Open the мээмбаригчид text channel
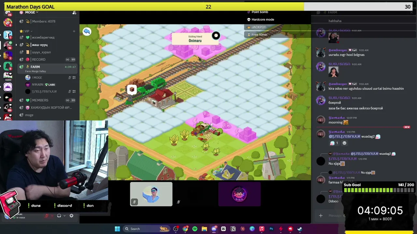The image size is (417, 234). (43, 37)
